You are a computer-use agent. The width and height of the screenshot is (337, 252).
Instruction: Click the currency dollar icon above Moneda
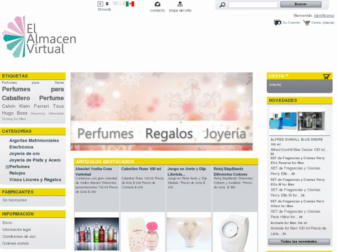(x=100, y=4)
